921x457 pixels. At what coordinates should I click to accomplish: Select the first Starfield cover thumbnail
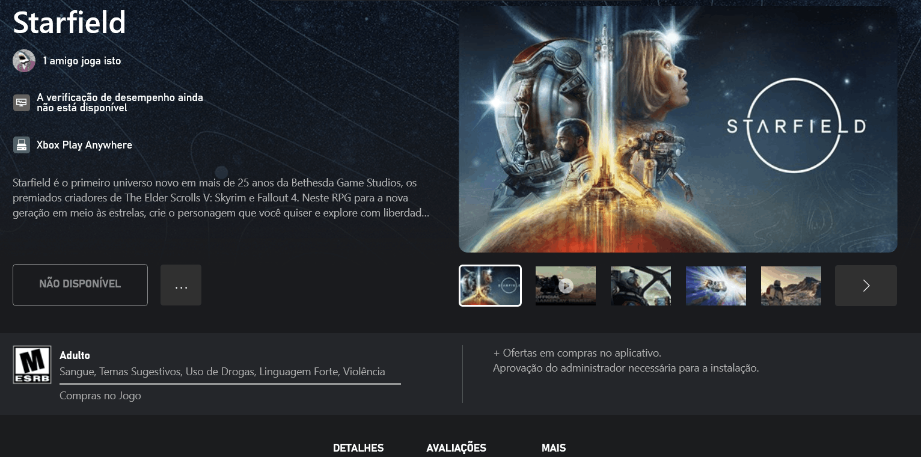click(x=490, y=286)
